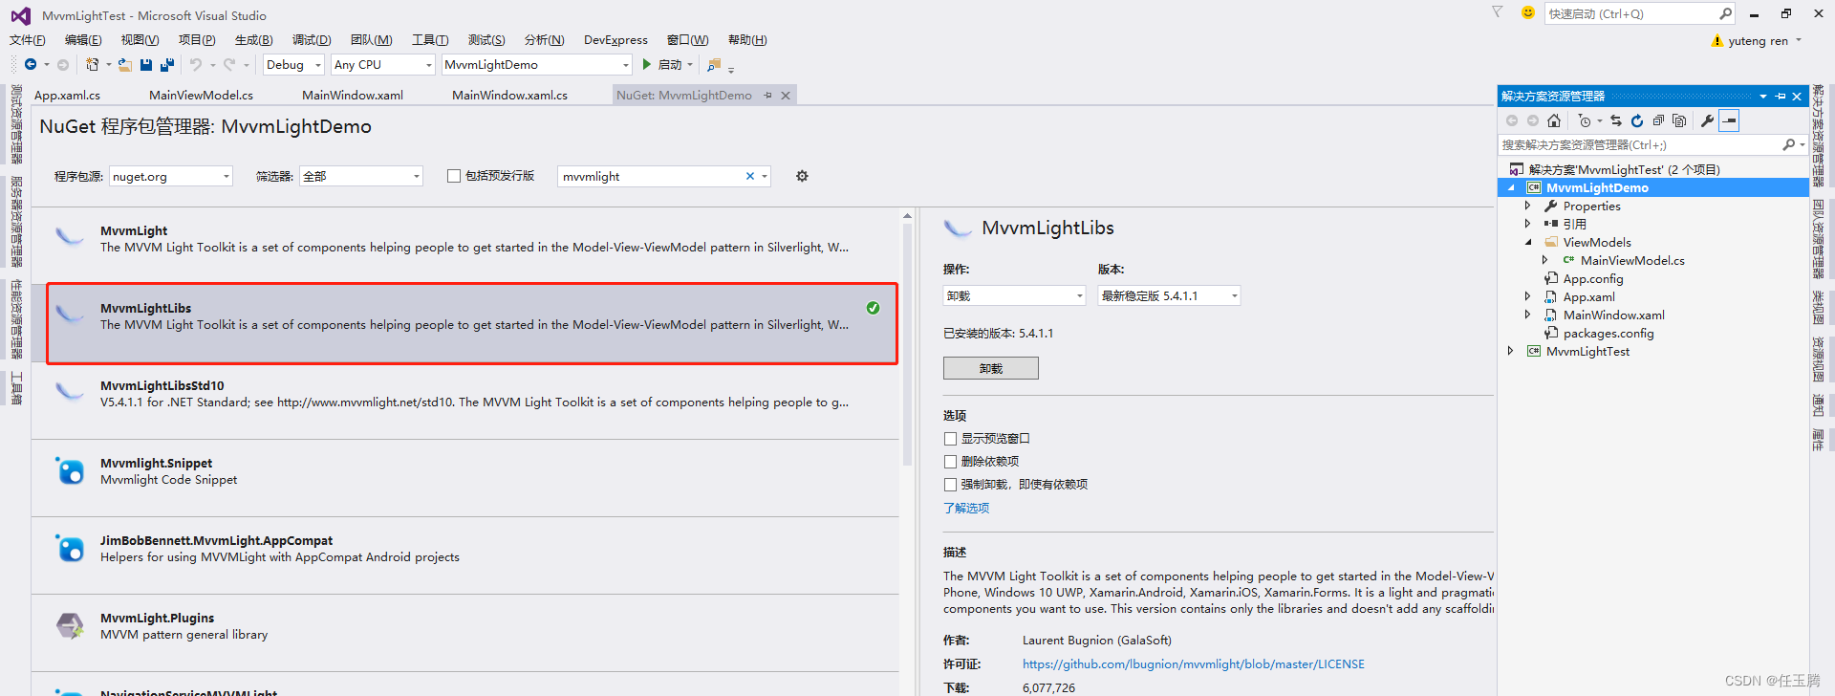Click the feedback smiley icon
The height and width of the screenshot is (696, 1835).
[1528, 12]
